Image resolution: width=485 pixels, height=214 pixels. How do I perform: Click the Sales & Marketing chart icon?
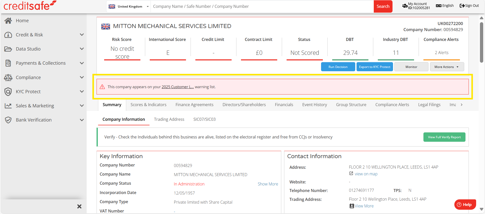click(x=8, y=106)
